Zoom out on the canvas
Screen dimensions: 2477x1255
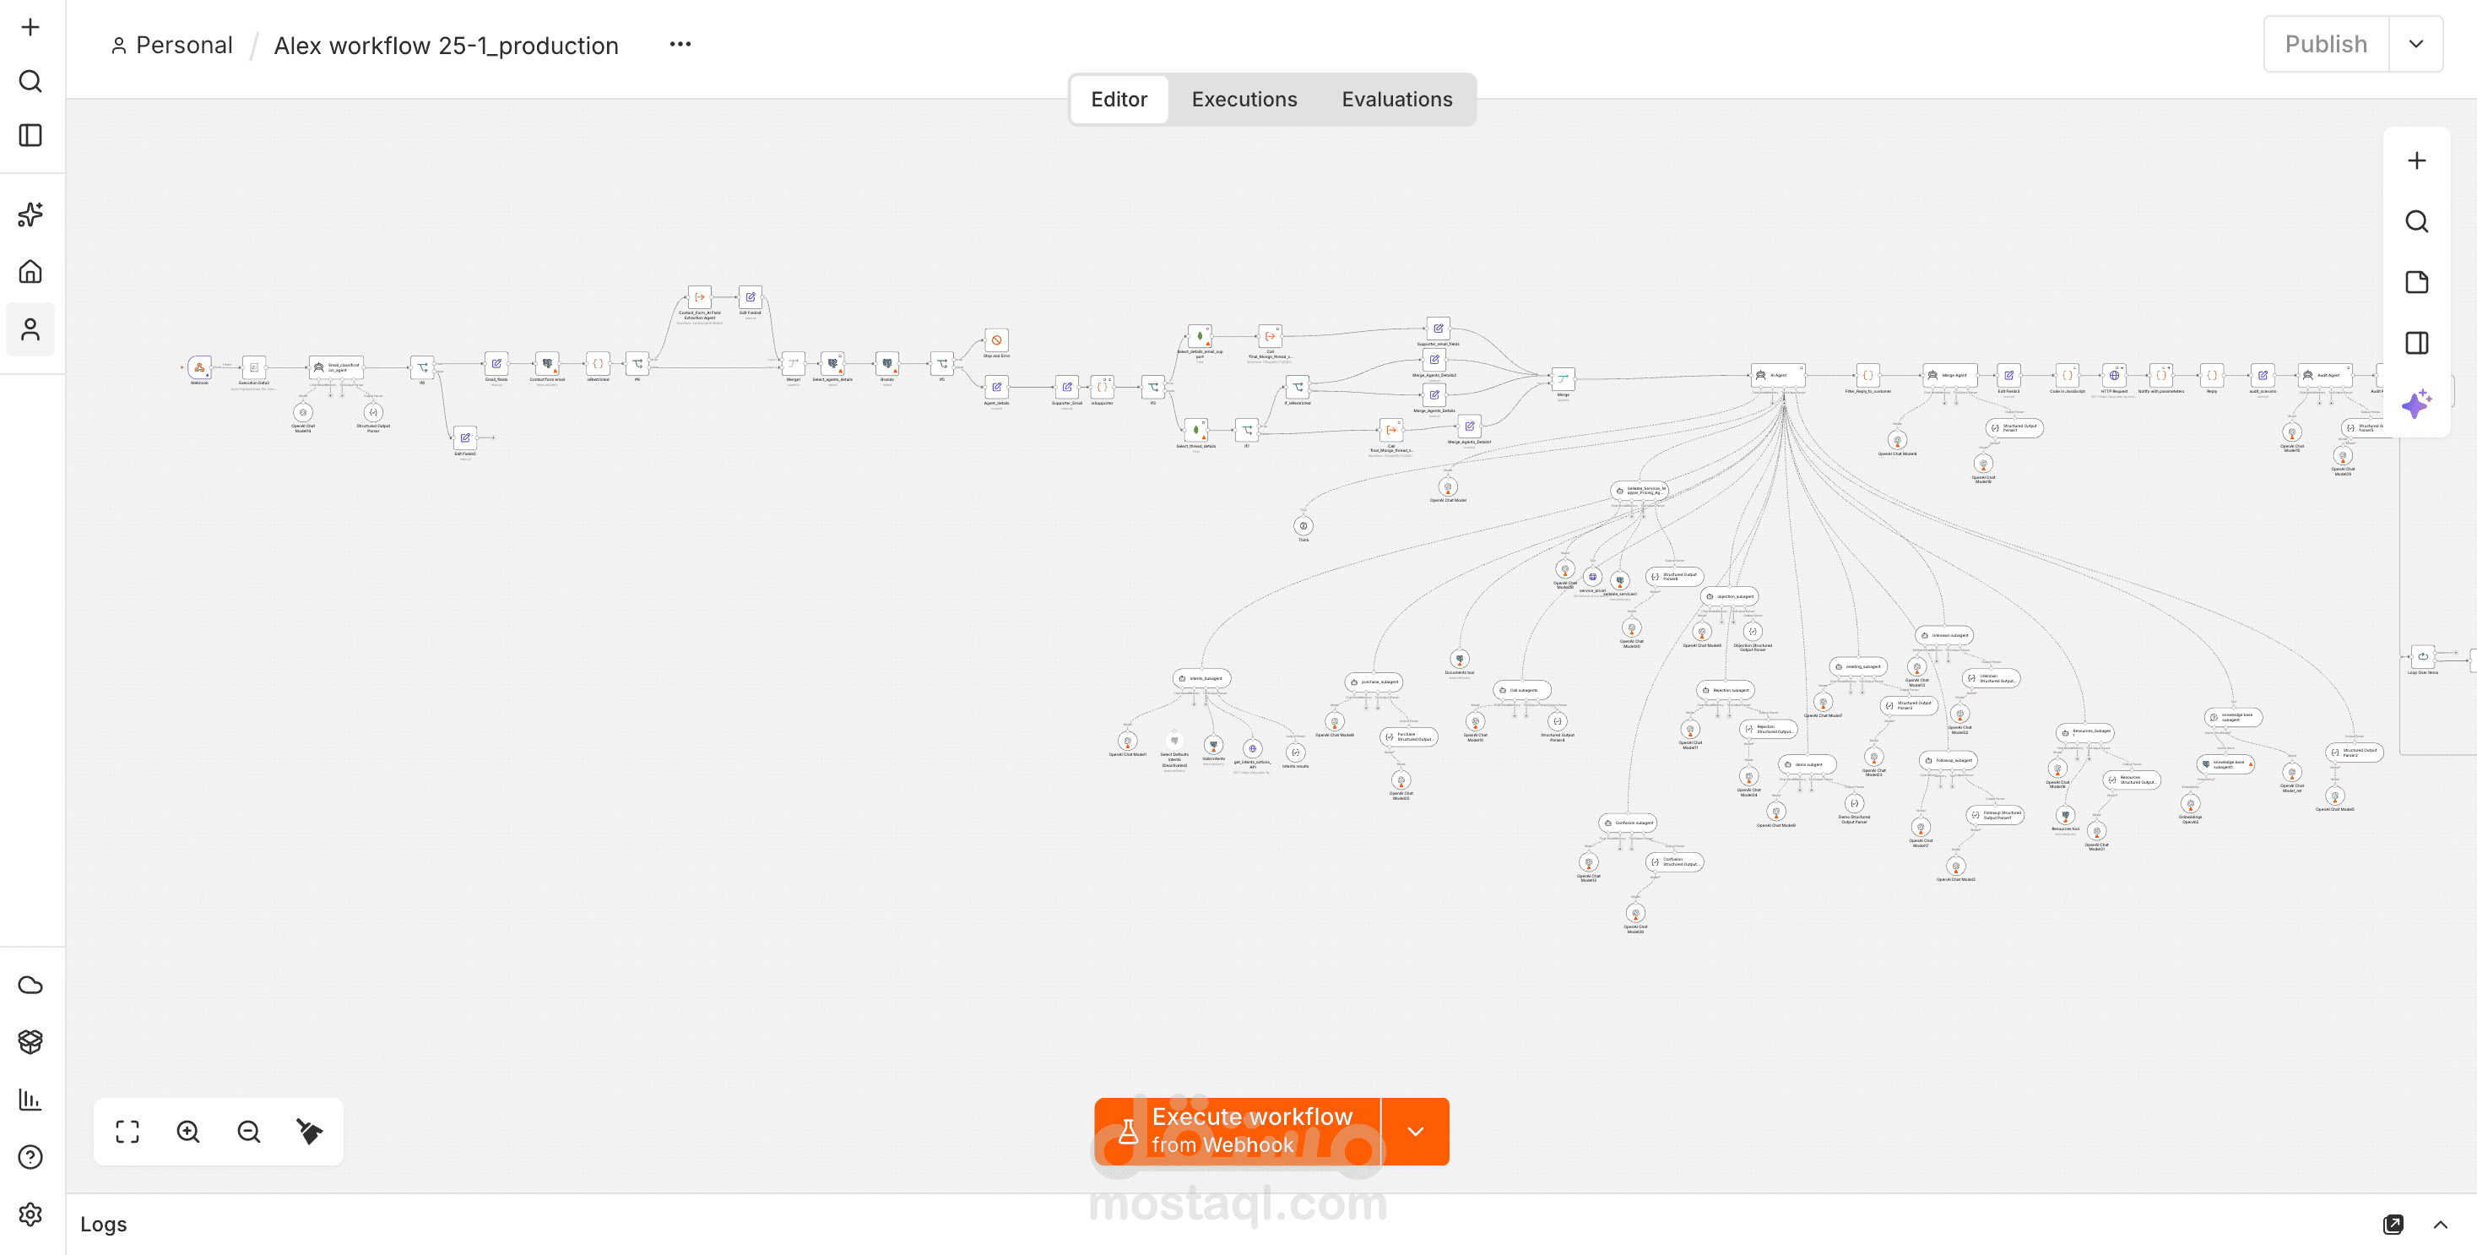click(249, 1132)
